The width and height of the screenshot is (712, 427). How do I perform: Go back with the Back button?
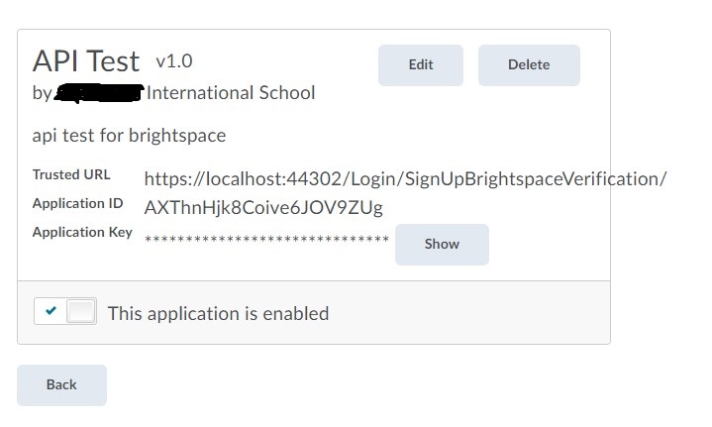pyautogui.click(x=61, y=385)
